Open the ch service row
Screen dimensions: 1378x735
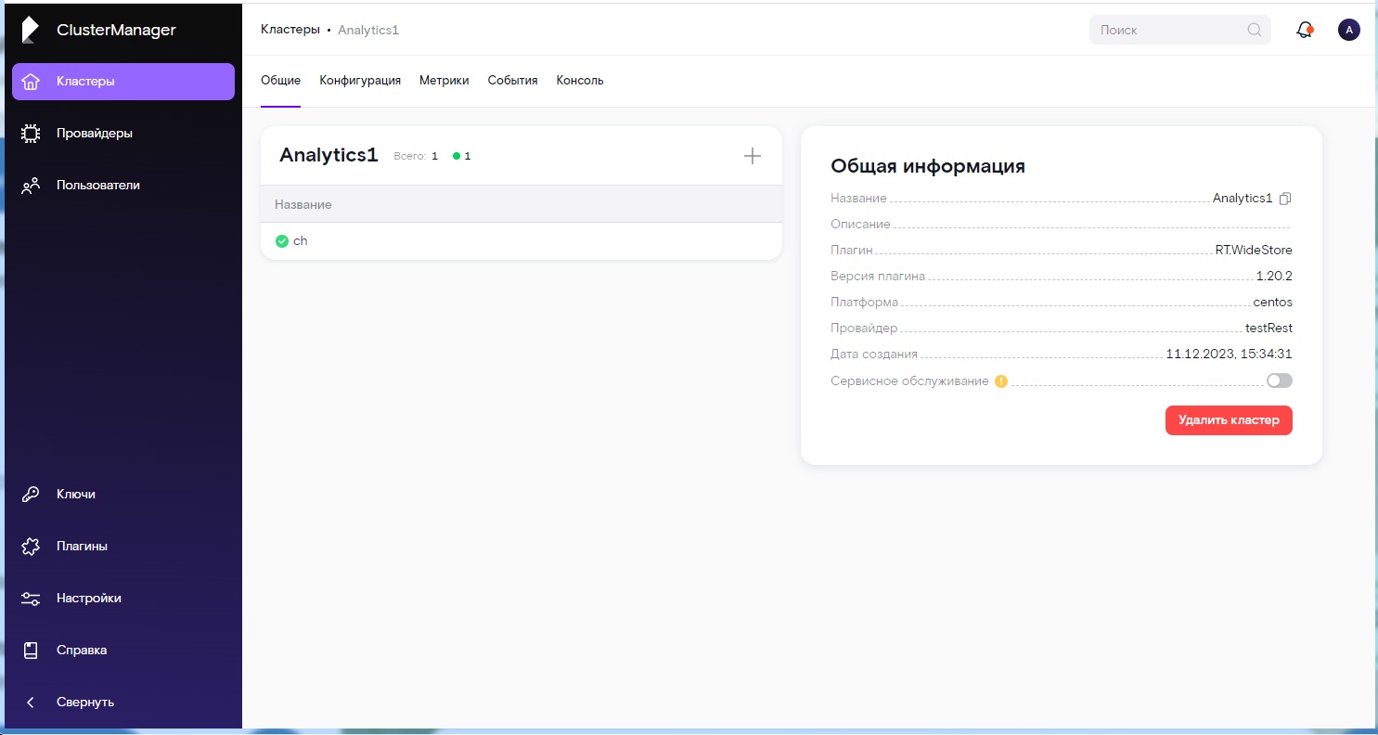pyautogui.click(x=522, y=241)
